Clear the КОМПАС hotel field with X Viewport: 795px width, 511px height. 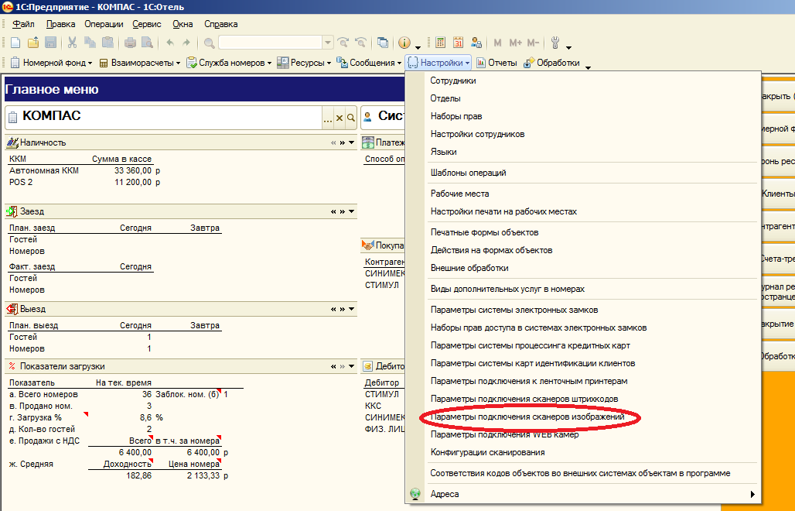[339, 118]
